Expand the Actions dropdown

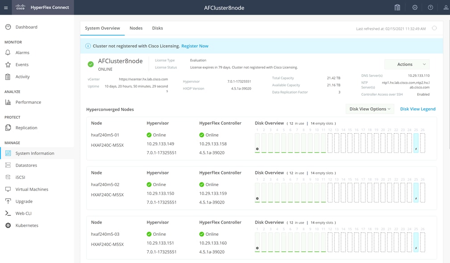click(407, 64)
